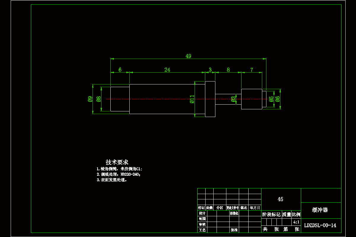Image resolution: width=356 pixels, height=237 pixels.
Task: Select the 标记 title block cell
Action: pyautogui.click(x=201, y=208)
